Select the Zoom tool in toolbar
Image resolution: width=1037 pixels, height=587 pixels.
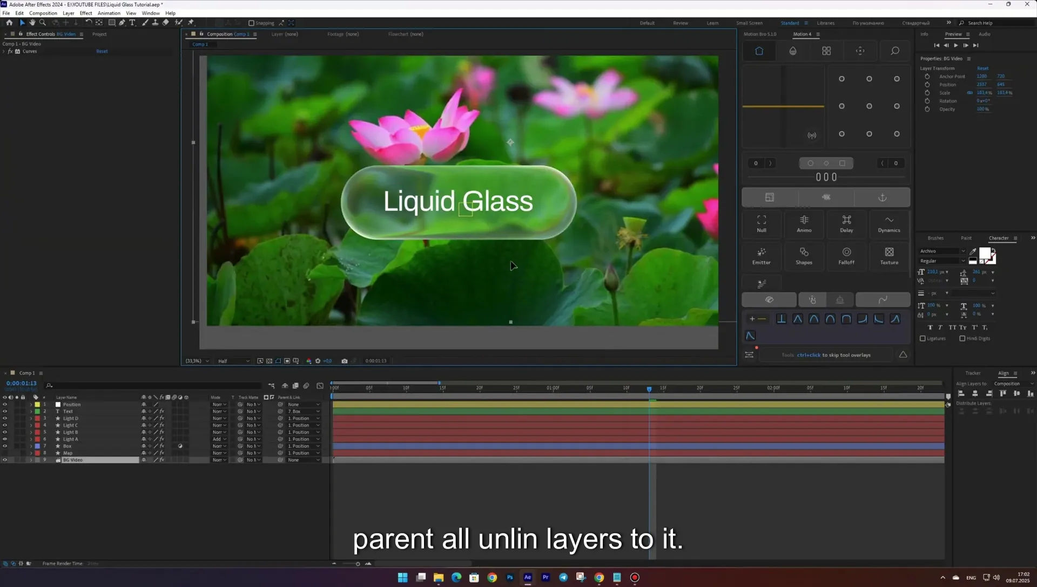(43, 23)
